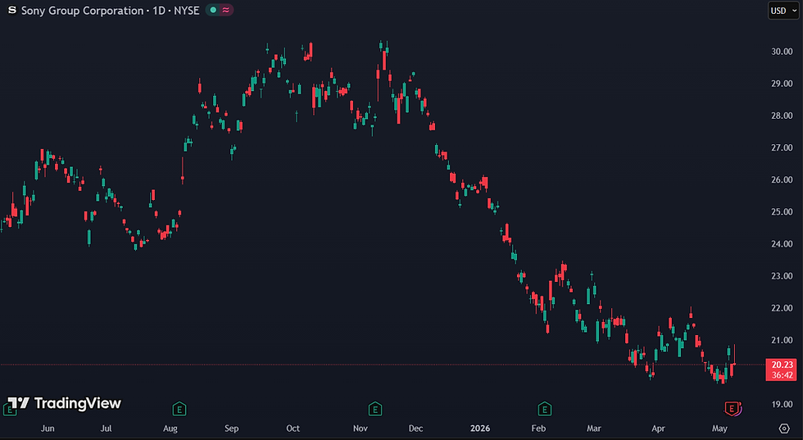The width and height of the screenshot is (803, 440).
Task: Click the Feb label on time axis
Action: point(539,429)
